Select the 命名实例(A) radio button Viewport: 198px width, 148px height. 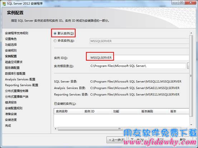55,41
